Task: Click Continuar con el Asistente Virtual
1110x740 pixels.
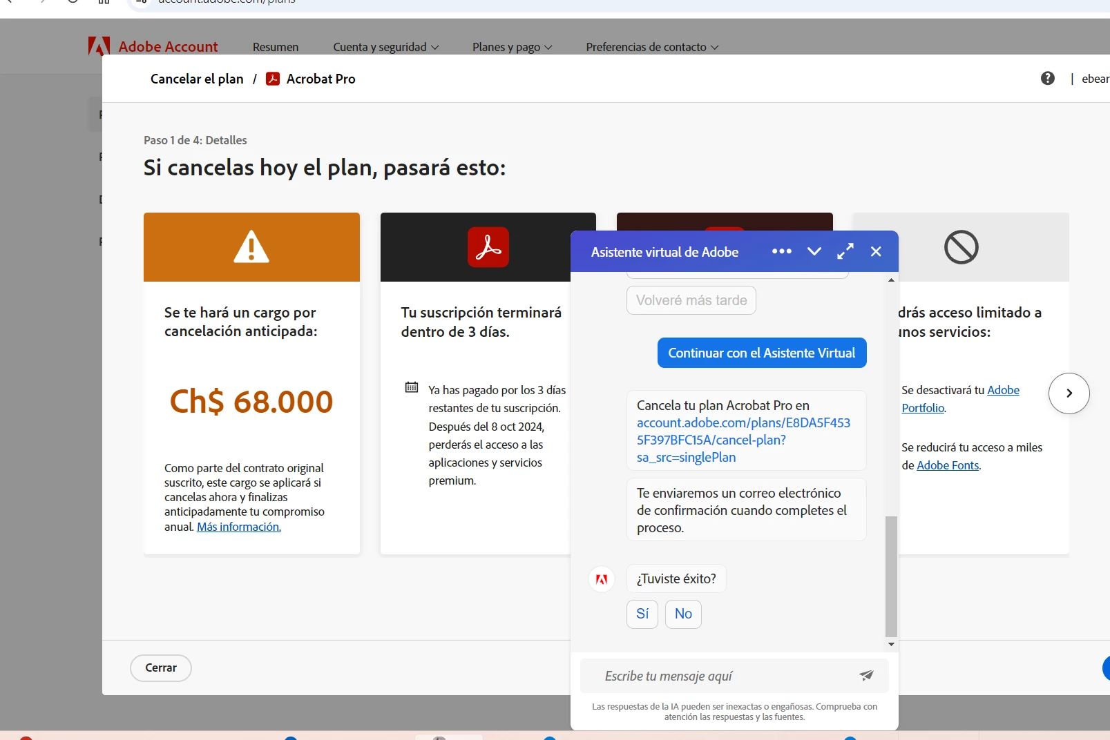Action: [x=762, y=353]
